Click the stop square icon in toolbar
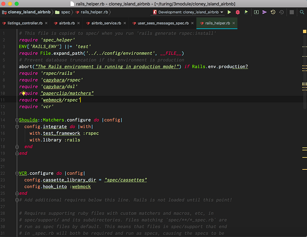The width and height of the screenshot is (307, 237). (292, 12)
